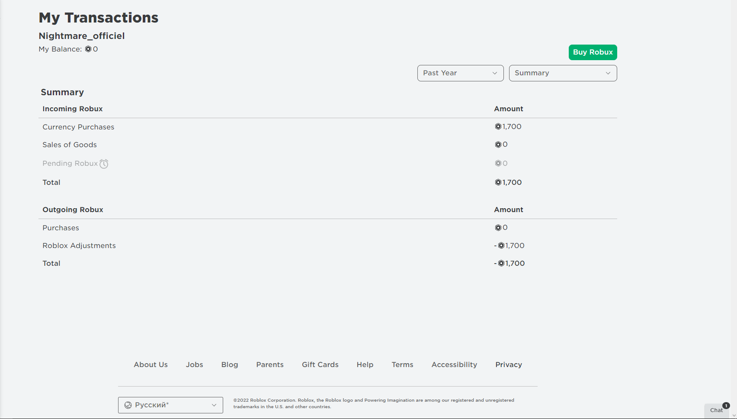The image size is (737, 419).
Task: Open the Privacy footer link
Action: click(509, 365)
